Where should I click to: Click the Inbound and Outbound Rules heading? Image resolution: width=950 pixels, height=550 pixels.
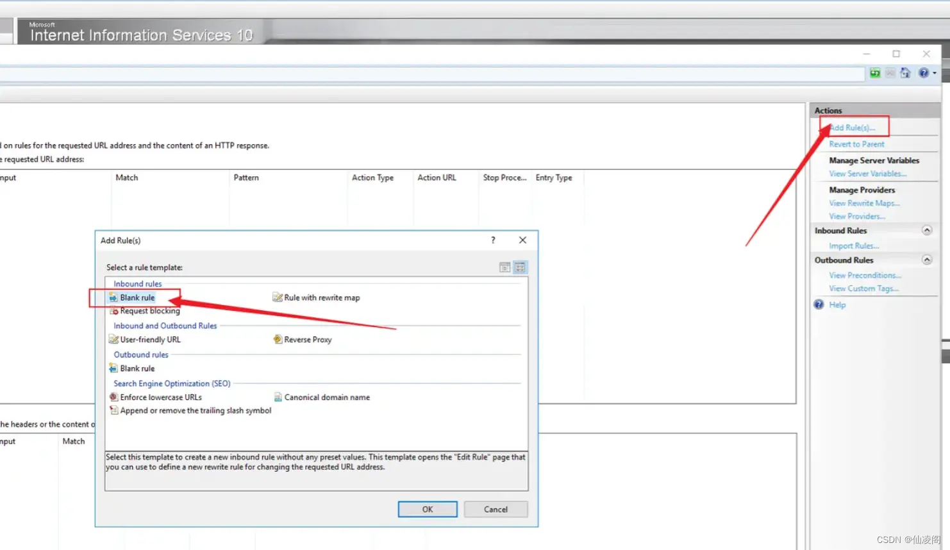(x=165, y=326)
